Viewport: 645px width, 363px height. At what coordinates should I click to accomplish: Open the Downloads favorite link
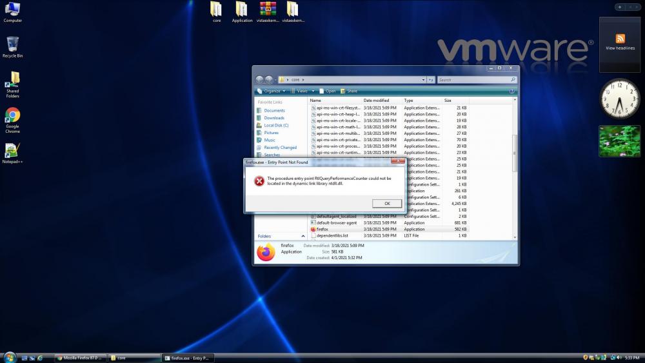[274, 118]
